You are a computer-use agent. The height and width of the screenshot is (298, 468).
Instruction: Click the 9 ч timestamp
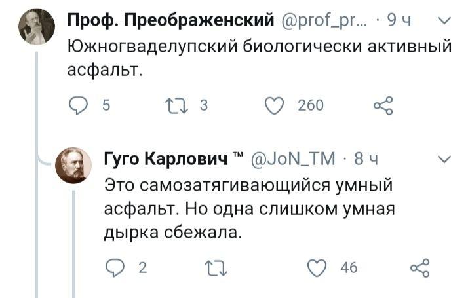400,22
